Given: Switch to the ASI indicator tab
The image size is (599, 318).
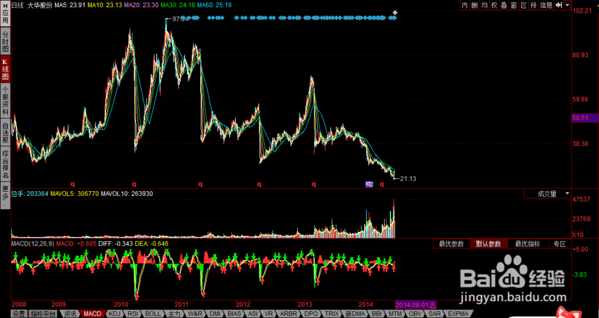Looking at the screenshot, I should (x=253, y=314).
